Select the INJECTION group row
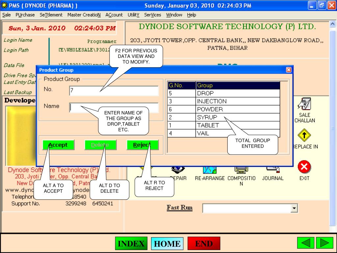The width and height of the screenshot is (337, 253). pyautogui.click(x=224, y=101)
